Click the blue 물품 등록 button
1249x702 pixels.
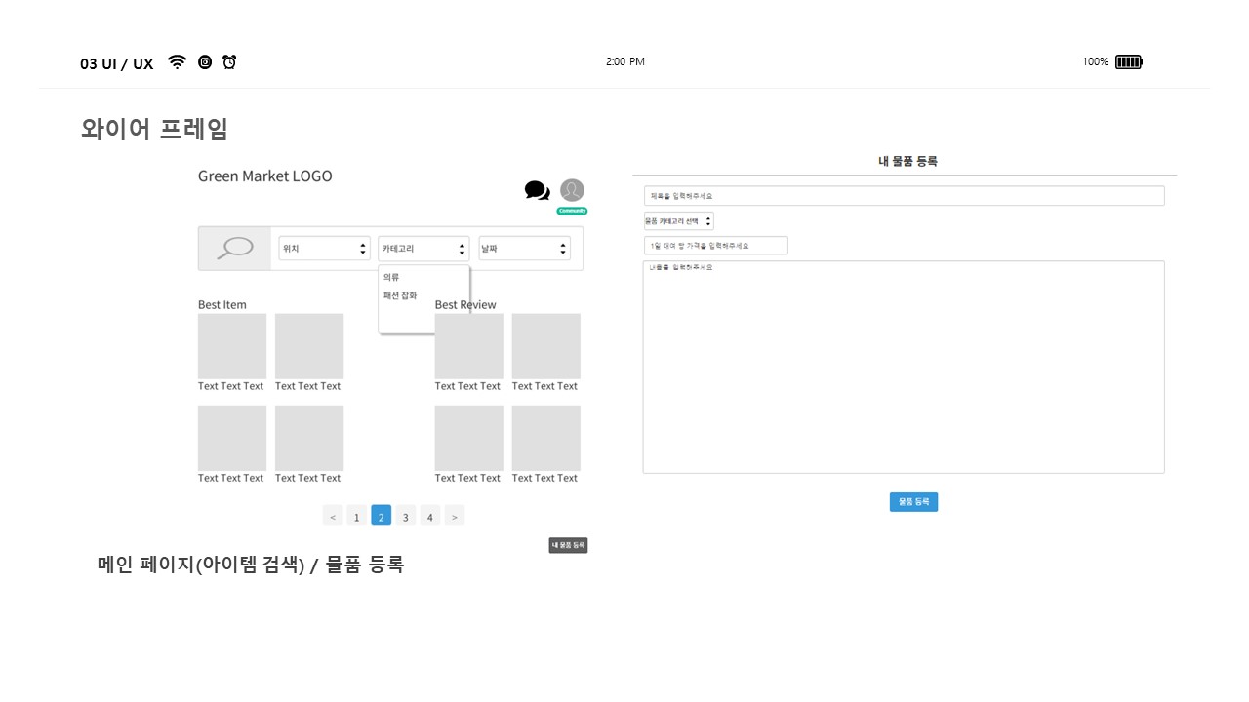pos(913,501)
